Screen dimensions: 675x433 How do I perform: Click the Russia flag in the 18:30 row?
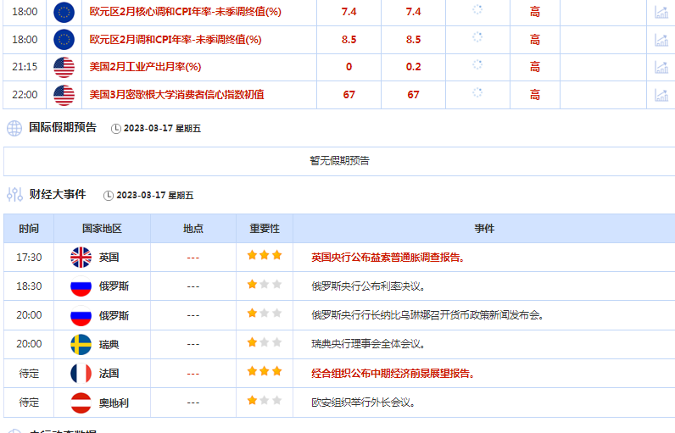click(81, 286)
